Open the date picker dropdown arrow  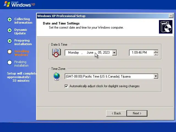(x=114, y=53)
